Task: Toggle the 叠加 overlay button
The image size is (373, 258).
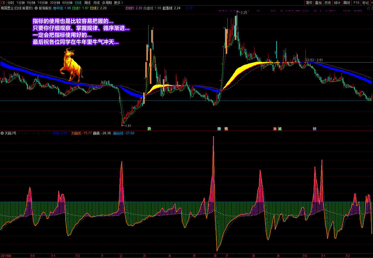Action: click(x=319, y=3)
